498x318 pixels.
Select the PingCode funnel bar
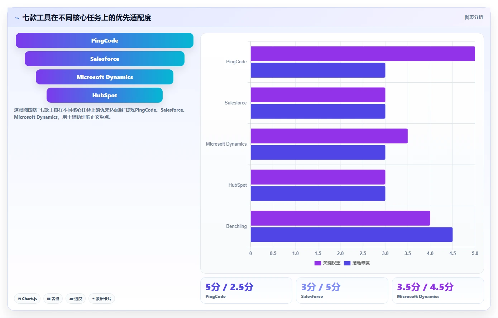tap(105, 40)
